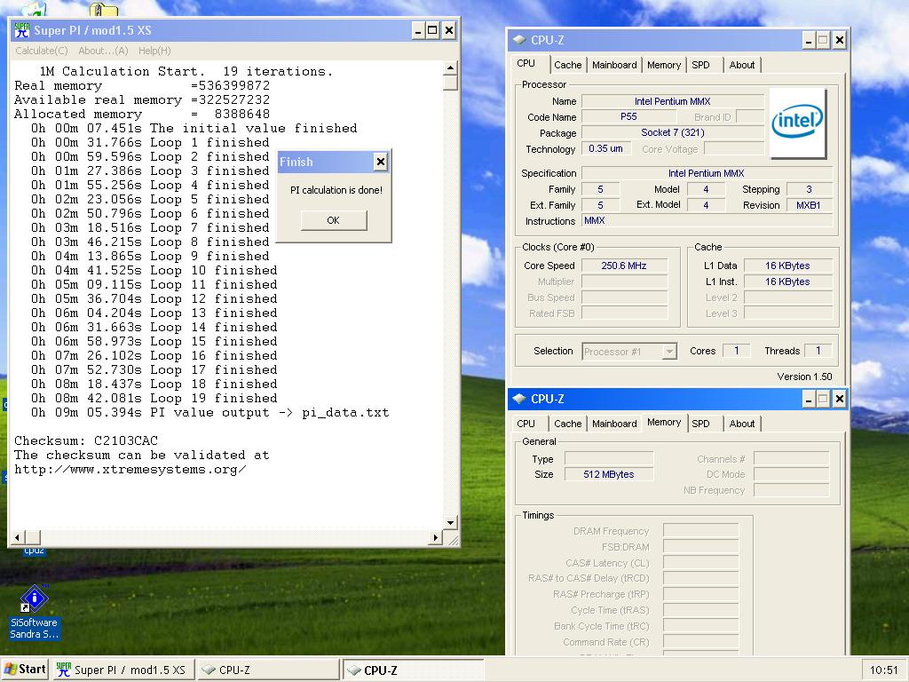This screenshot has width=909, height=682.
Task: Click Super PI vertical scrollbar up arrow
Action: click(451, 68)
